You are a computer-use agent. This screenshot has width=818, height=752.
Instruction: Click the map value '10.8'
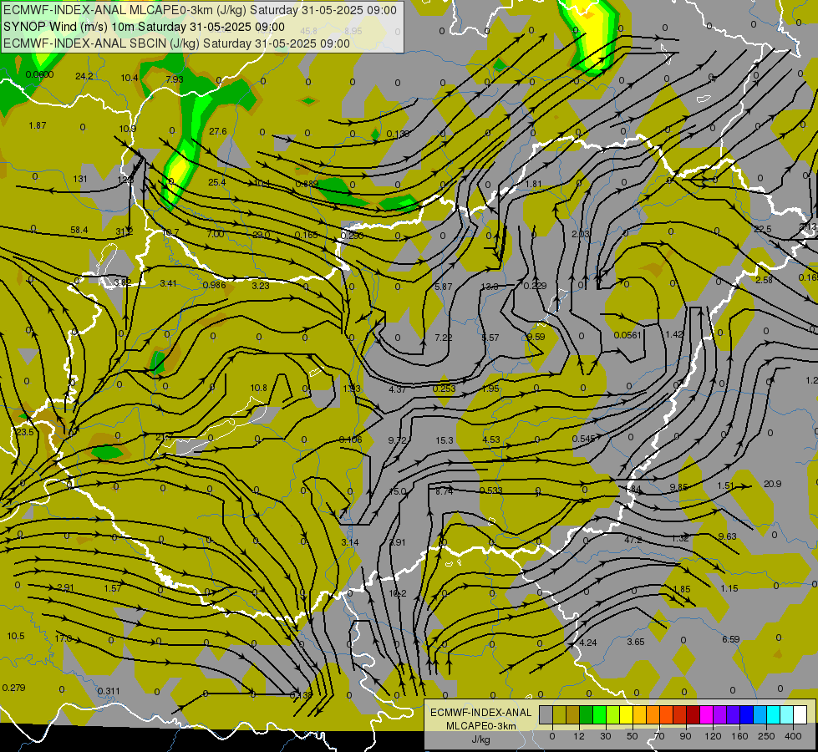pyautogui.click(x=258, y=388)
